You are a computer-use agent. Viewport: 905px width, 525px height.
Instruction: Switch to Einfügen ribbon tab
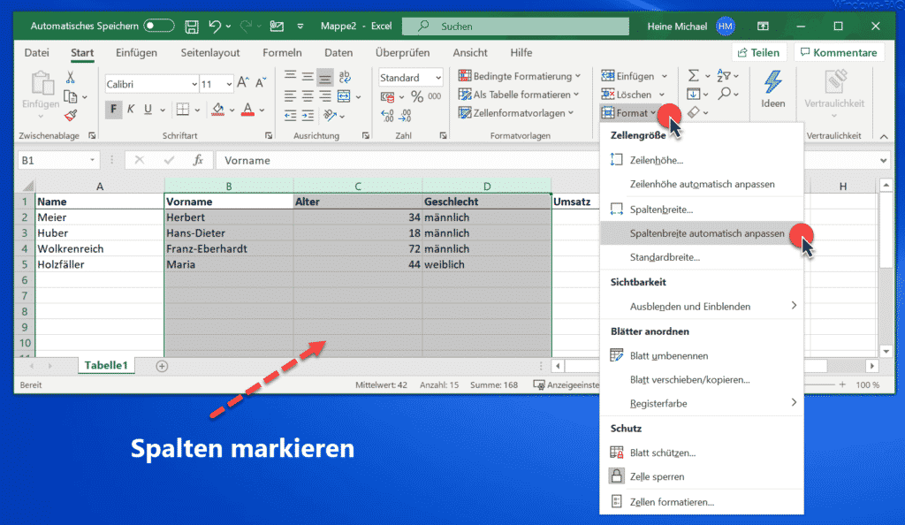(x=136, y=52)
